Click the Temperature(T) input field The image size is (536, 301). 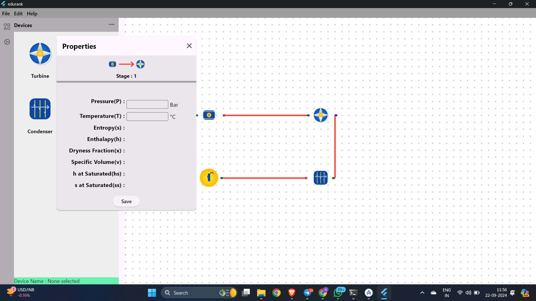coord(147,116)
